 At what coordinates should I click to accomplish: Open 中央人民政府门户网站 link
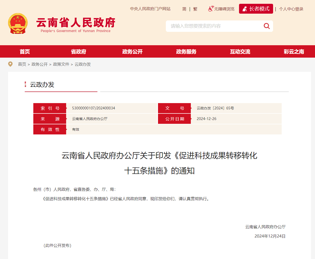pyautogui.click(x=150, y=9)
